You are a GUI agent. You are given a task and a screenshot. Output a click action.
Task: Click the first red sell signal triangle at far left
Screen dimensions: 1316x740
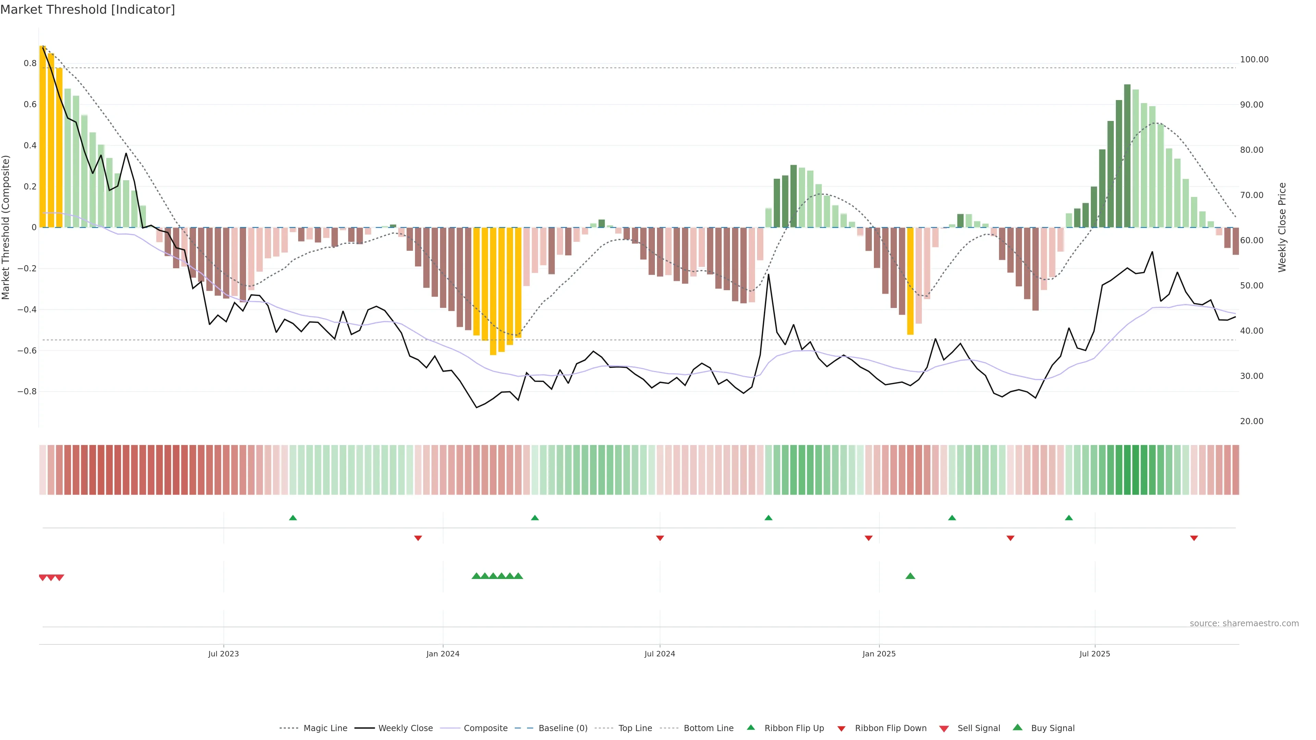(43, 578)
